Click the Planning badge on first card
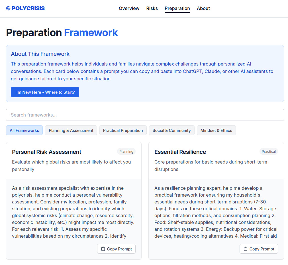Viewport: 288px width, 265px height. [126, 152]
